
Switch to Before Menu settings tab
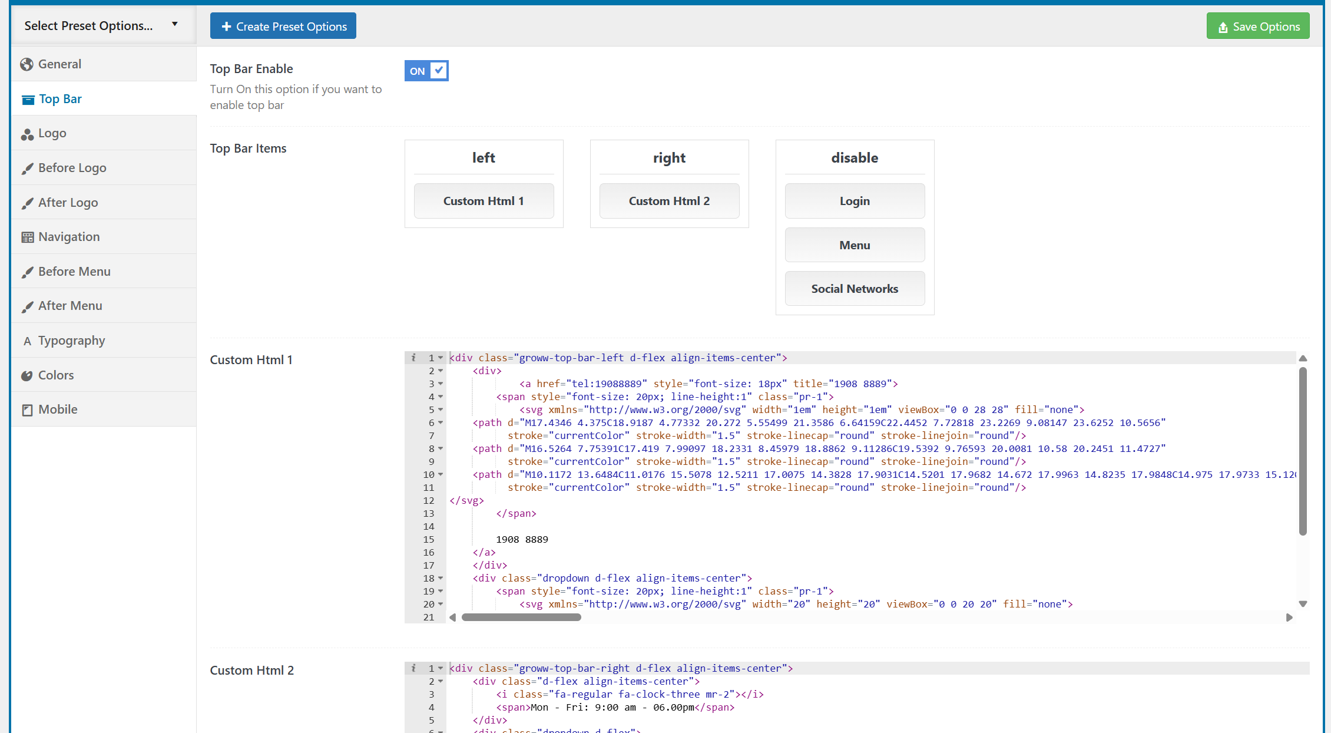(74, 272)
